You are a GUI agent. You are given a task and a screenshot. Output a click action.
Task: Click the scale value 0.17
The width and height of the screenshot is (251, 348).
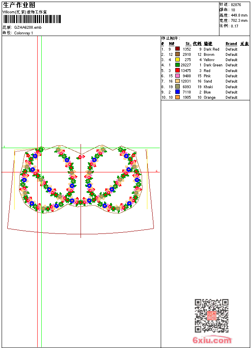point(234,26)
